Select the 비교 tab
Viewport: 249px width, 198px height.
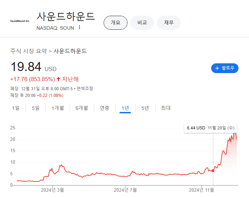coord(142,23)
